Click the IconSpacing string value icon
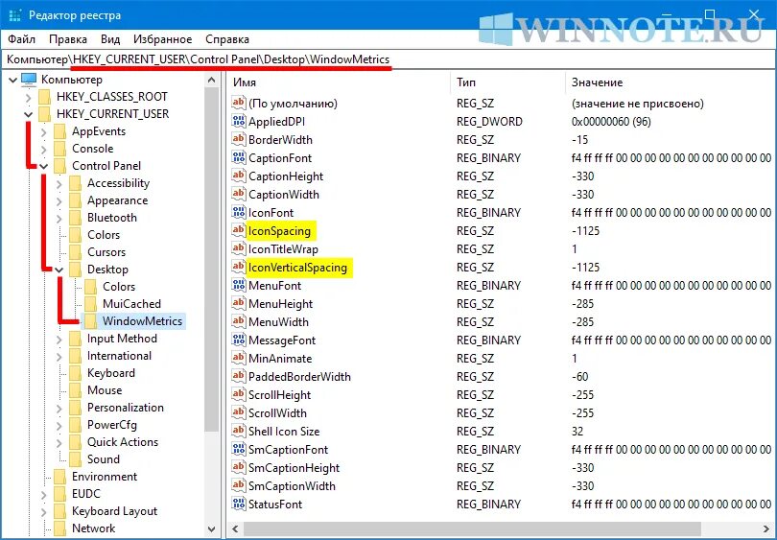This screenshot has width=777, height=540. 238,231
